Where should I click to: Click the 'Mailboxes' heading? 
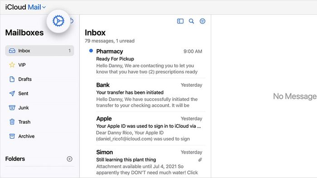click(24, 33)
